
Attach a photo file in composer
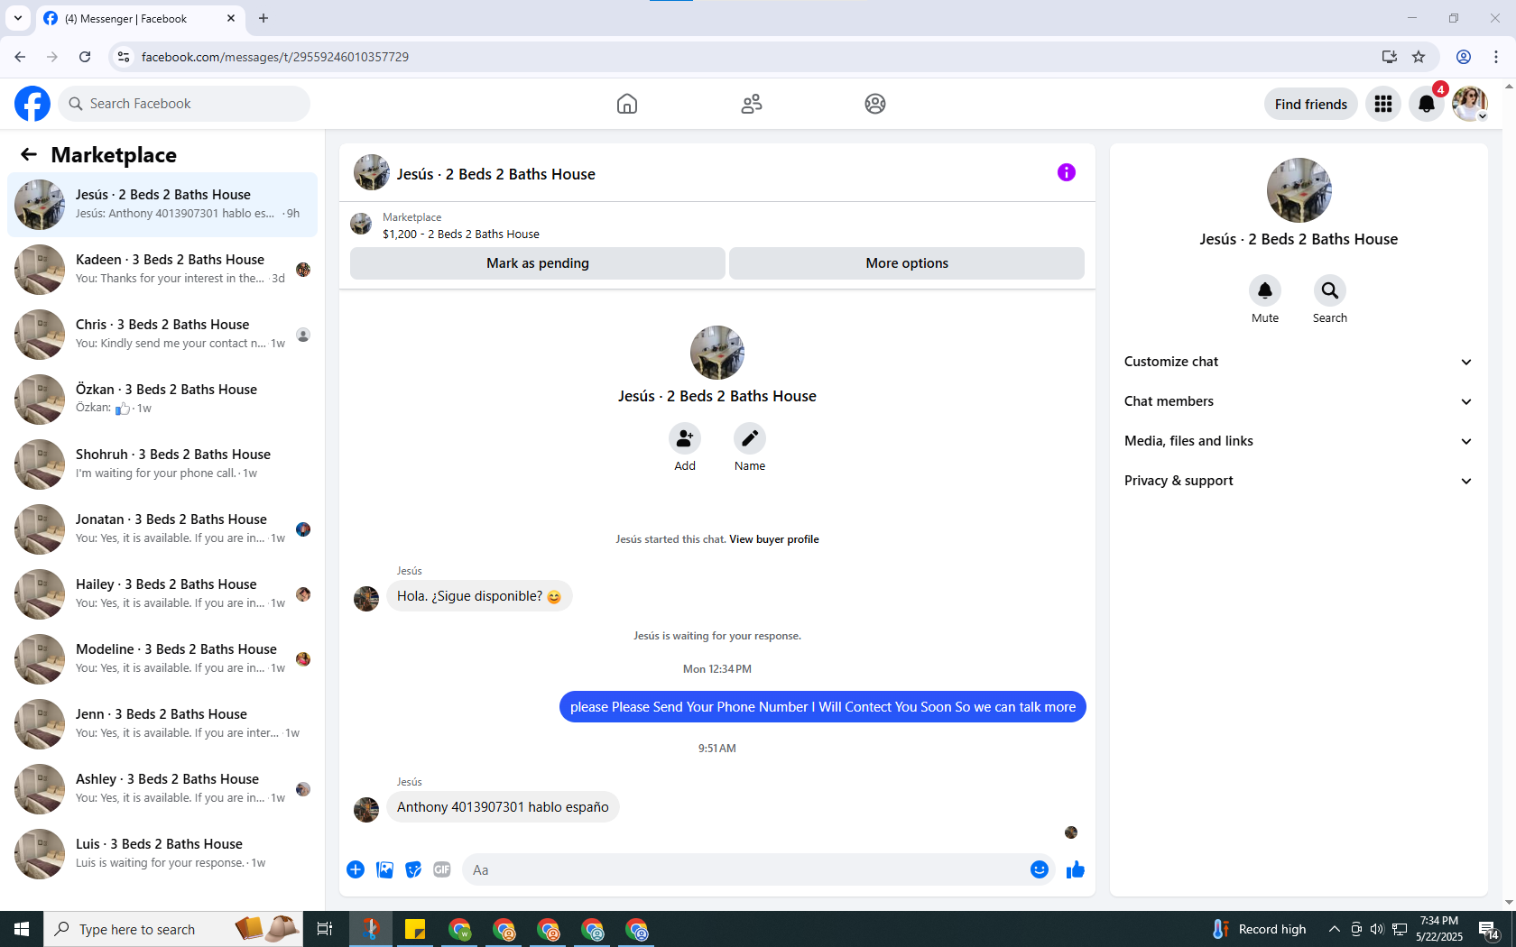pos(384,869)
